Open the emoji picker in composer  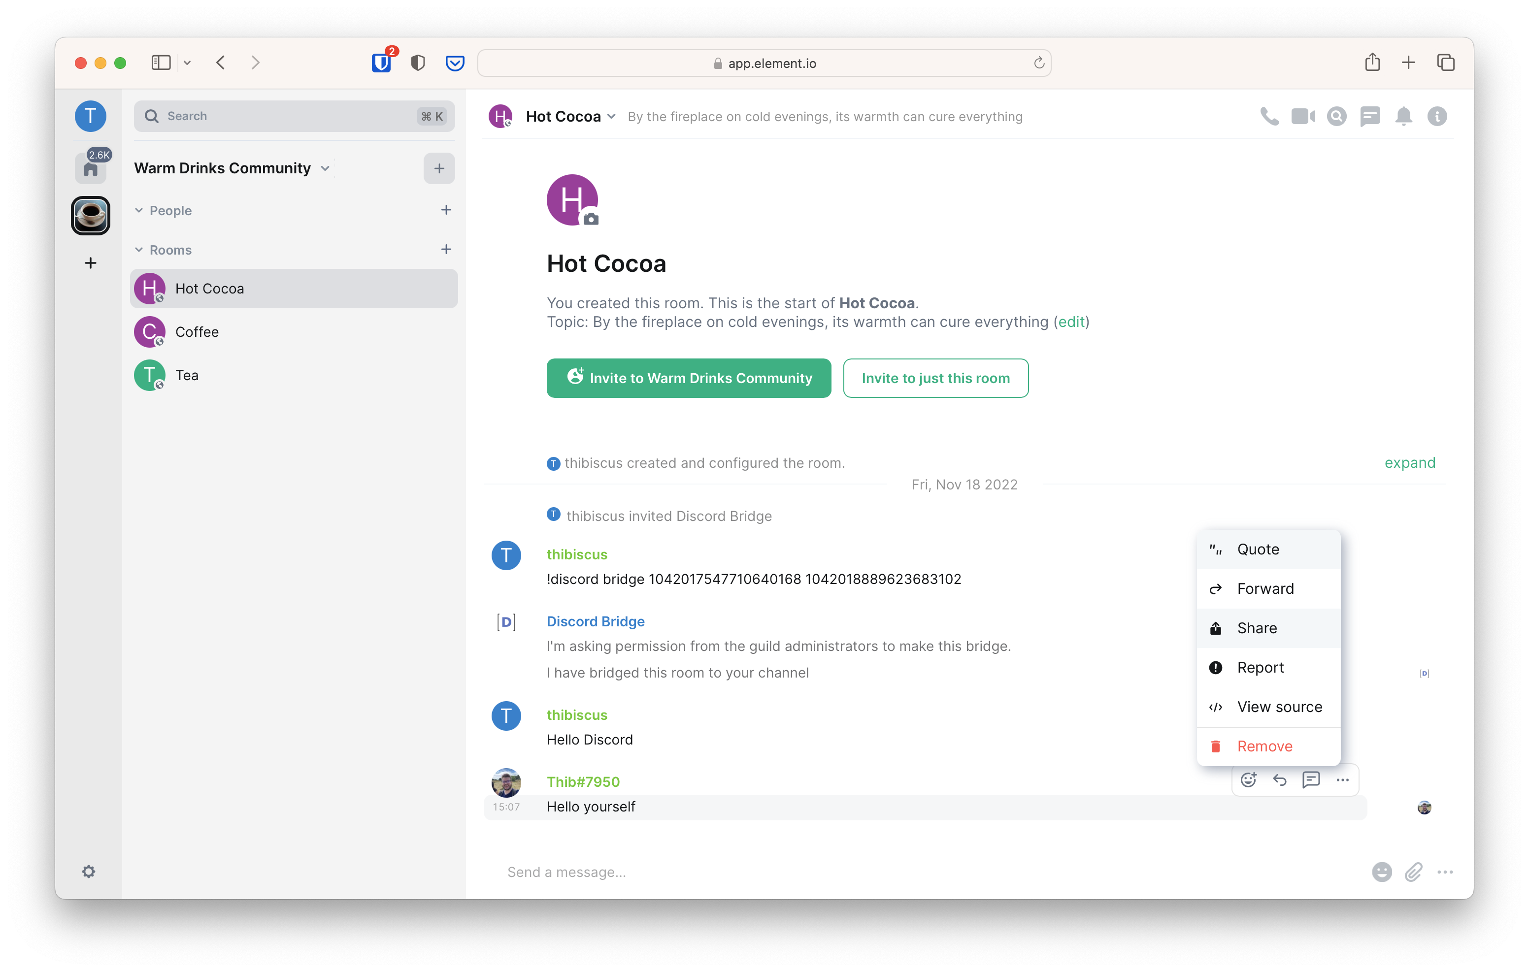click(1382, 872)
